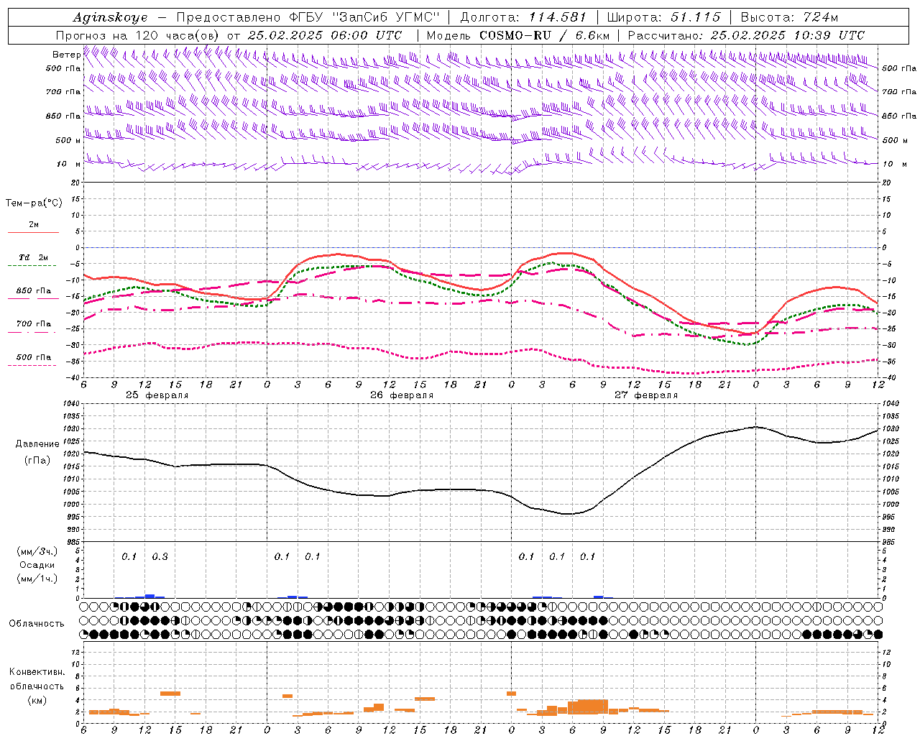The height and width of the screenshot is (736, 920).
Task: Click the "(мм/3ч.)" precipitation unit label
Action: point(37,552)
